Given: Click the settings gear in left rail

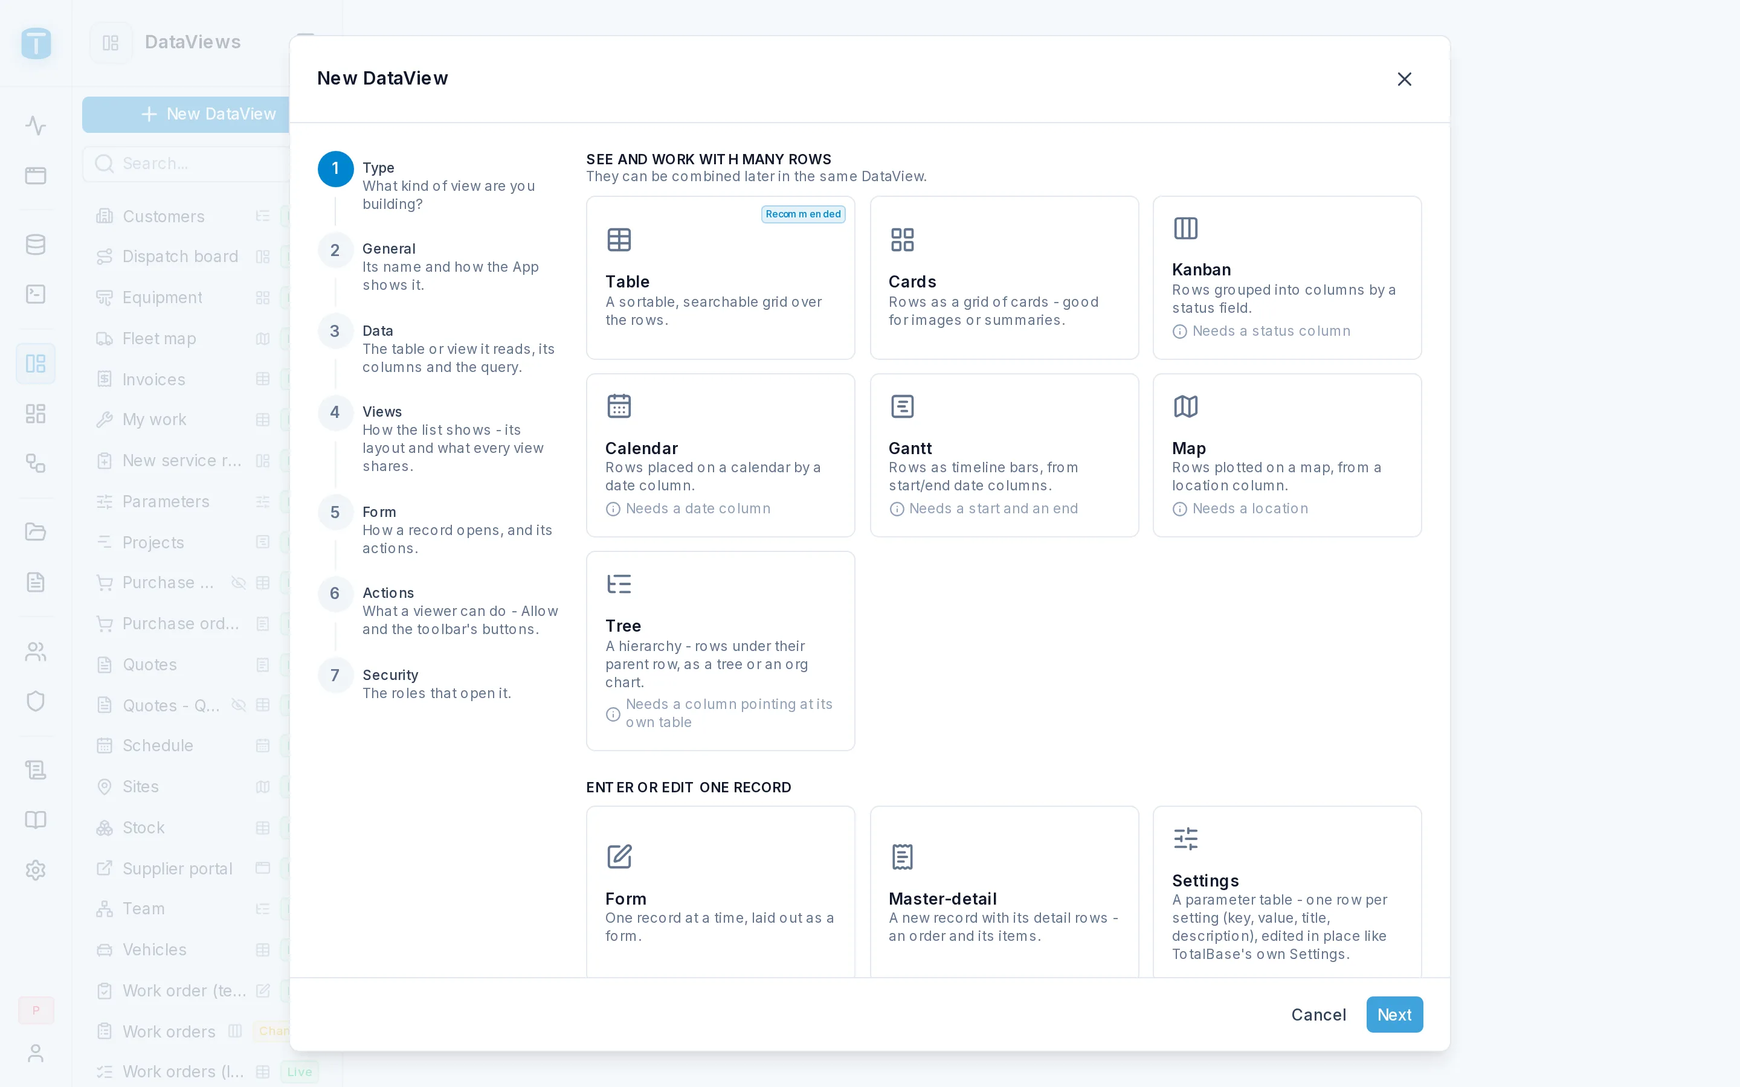Looking at the screenshot, I should 35,870.
